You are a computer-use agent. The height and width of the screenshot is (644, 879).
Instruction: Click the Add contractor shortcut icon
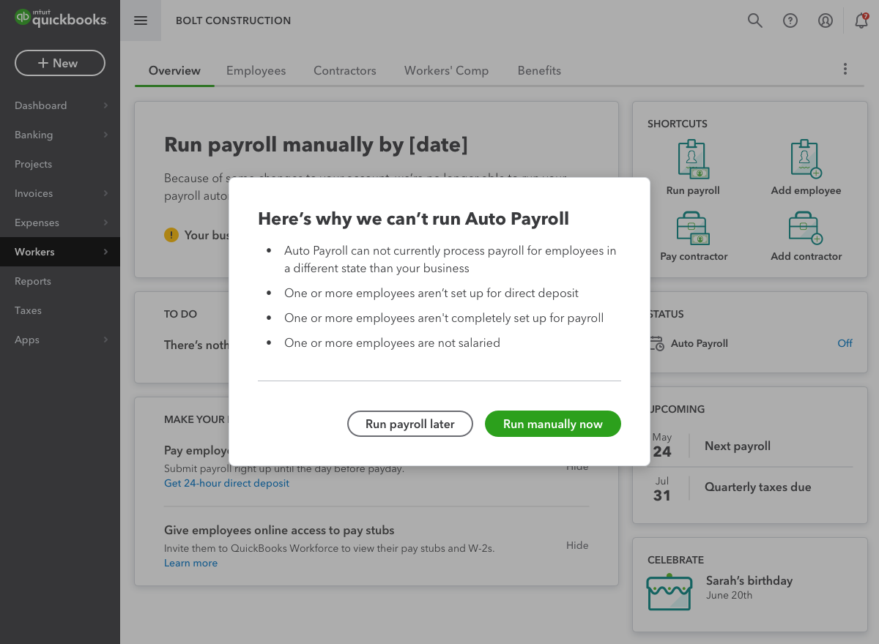coord(806,228)
